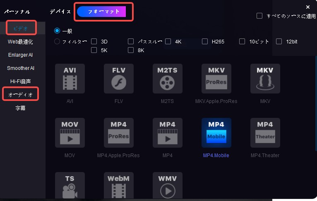Choose the MOV format icon
Image resolution: width=317 pixels, height=201 pixels.
click(70, 133)
